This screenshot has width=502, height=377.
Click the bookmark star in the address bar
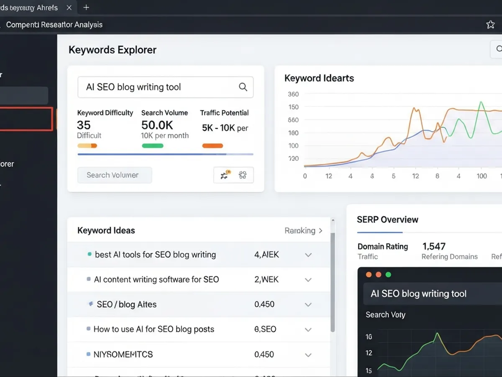[490, 24]
